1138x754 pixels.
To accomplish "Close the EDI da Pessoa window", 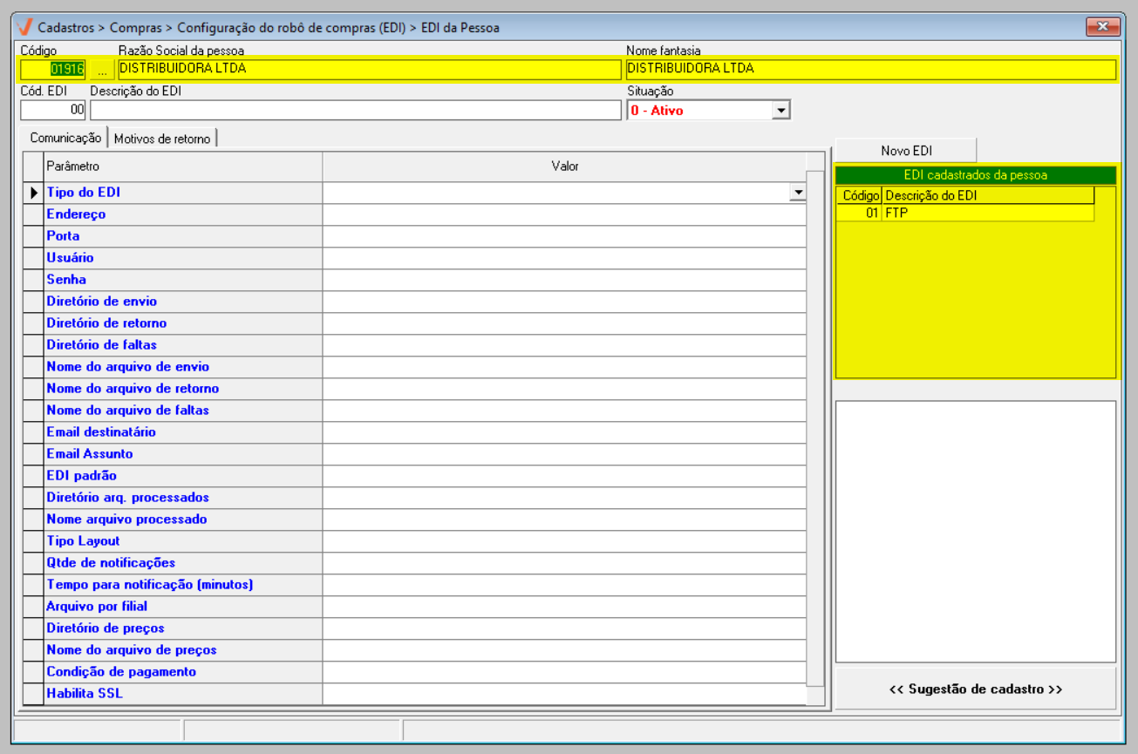I will [1102, 27].
